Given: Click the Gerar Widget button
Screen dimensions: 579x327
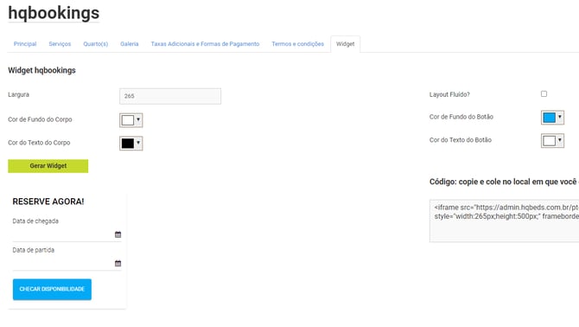Looking at the screenshot, I should coord(48,166).
